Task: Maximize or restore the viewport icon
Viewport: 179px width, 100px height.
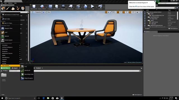Action: (141, 12)
